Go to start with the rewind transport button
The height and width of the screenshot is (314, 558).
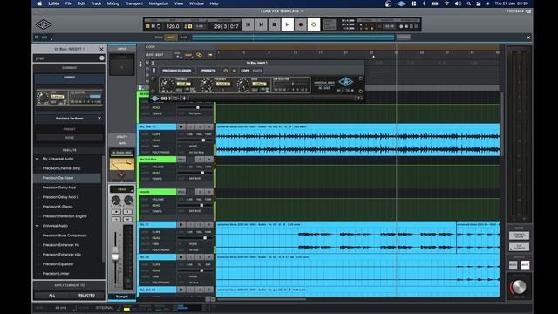[248, 24]
